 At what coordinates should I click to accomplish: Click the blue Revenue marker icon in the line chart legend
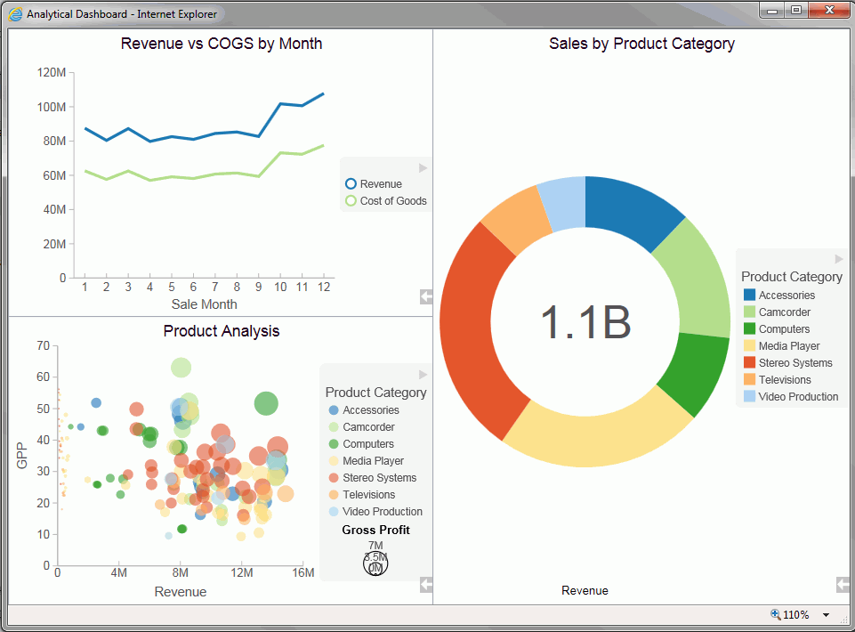click(353, 183)
